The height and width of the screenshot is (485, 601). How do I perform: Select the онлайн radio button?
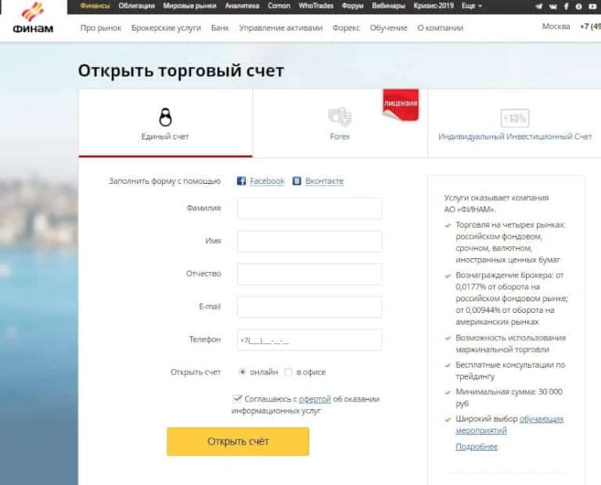point(243,372)
